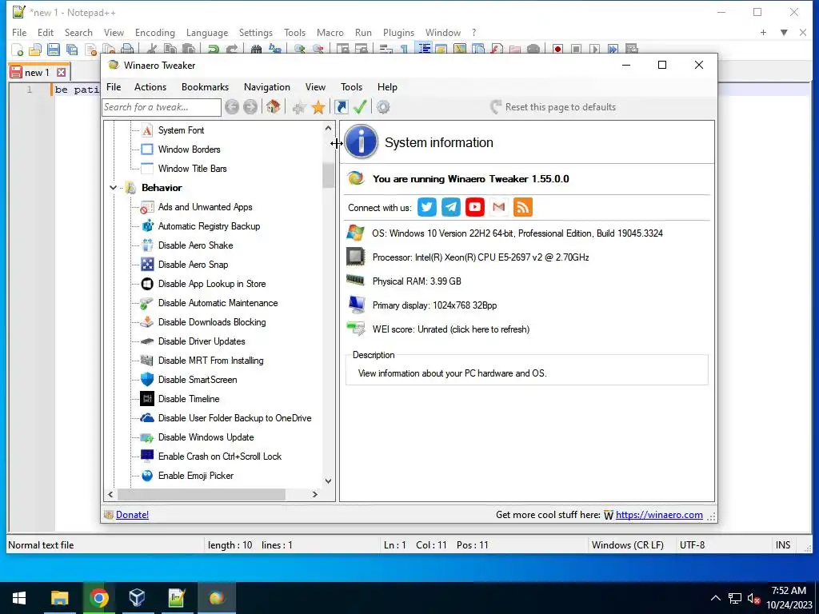Select Ads and Unwanted Apps tweak
Image resolution: width=819 pixels, height=614 pixels.
(206, 207)
